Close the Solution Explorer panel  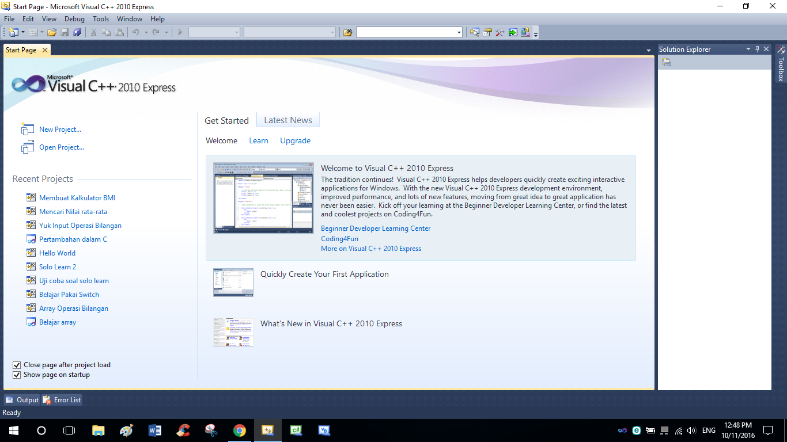point(766,49)
